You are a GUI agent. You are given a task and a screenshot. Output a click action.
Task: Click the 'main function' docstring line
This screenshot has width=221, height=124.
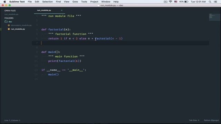tap(66, 56)
